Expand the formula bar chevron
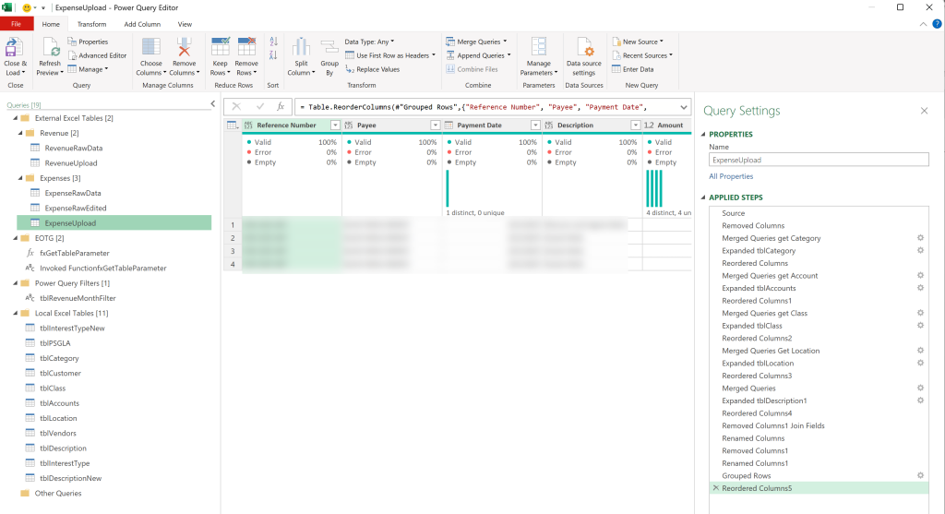The image size is (945, 514). tap(684, 107)
